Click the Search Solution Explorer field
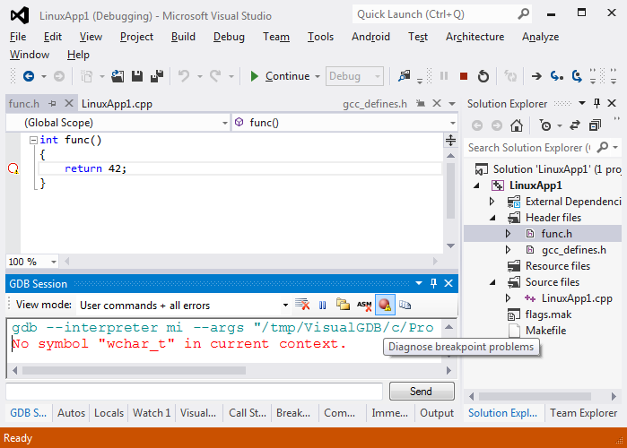 coord(529,148)
